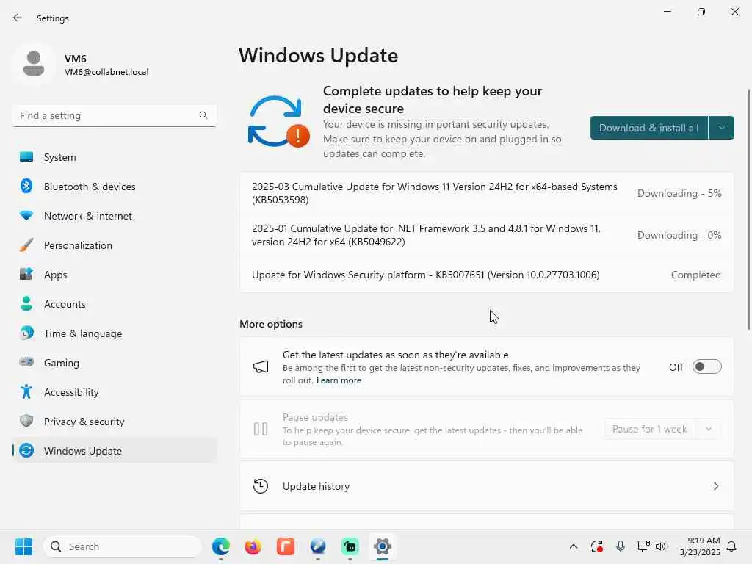
Task: Open System settings category
Action: point(114,157)
